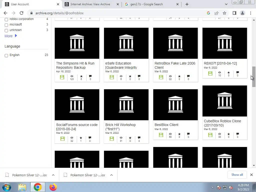
Task: Switch to the User Account tab
Action: click(x=31, y=4)
